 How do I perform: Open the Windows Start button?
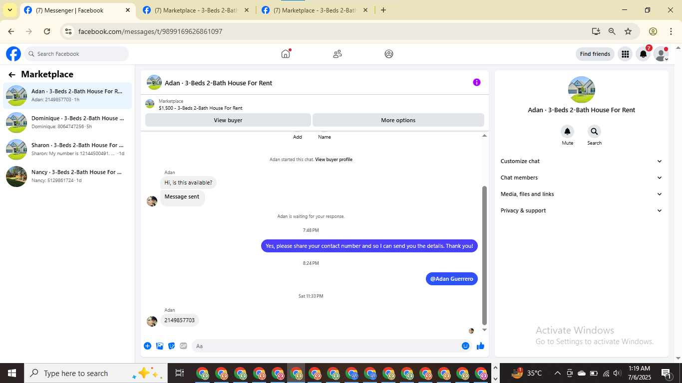point(11,373)
